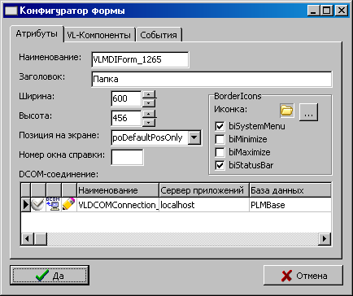
Task: Click the DCOM computer icon in the connection row
Action: click(x=54, y=205)
